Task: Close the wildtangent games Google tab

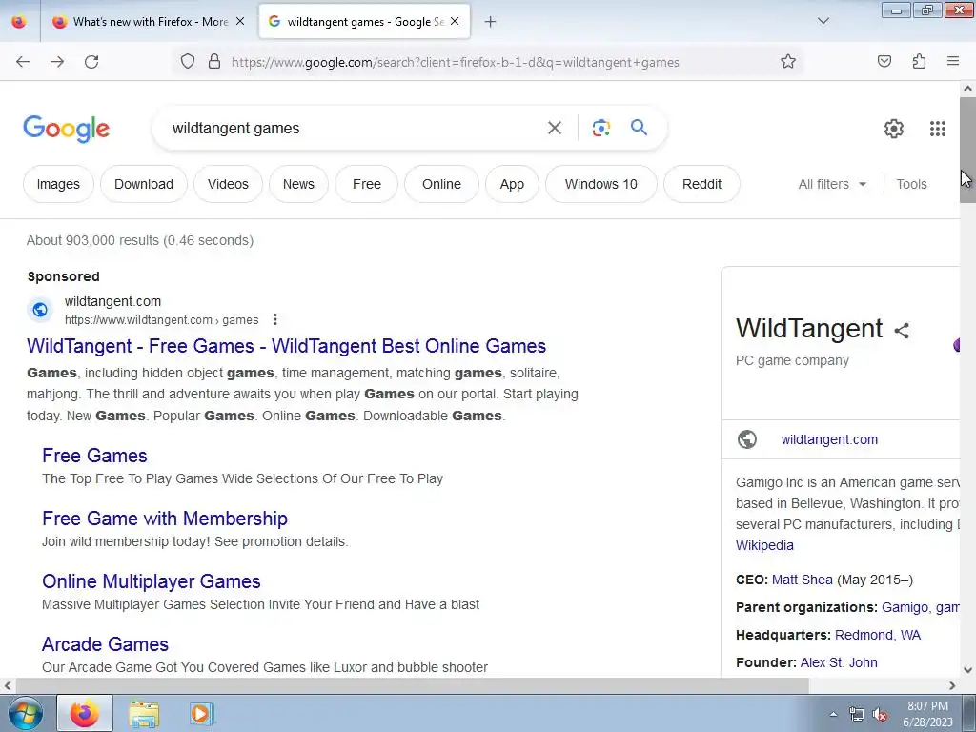Action: coord(455,22)
